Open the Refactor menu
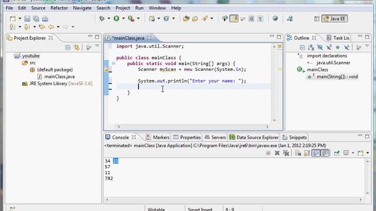Viewport: 376px width, 211px height. [x=59, y=8]
